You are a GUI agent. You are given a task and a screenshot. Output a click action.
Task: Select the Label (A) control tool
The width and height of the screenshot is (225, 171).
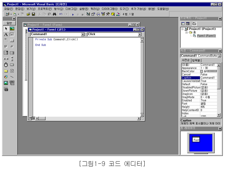pyautogui.click(x=6, y=35)
